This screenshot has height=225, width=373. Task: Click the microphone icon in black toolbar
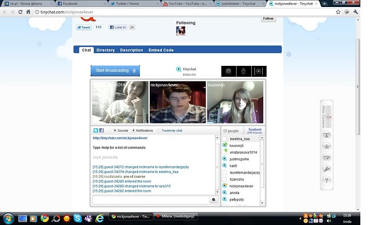tap(244, 71)
